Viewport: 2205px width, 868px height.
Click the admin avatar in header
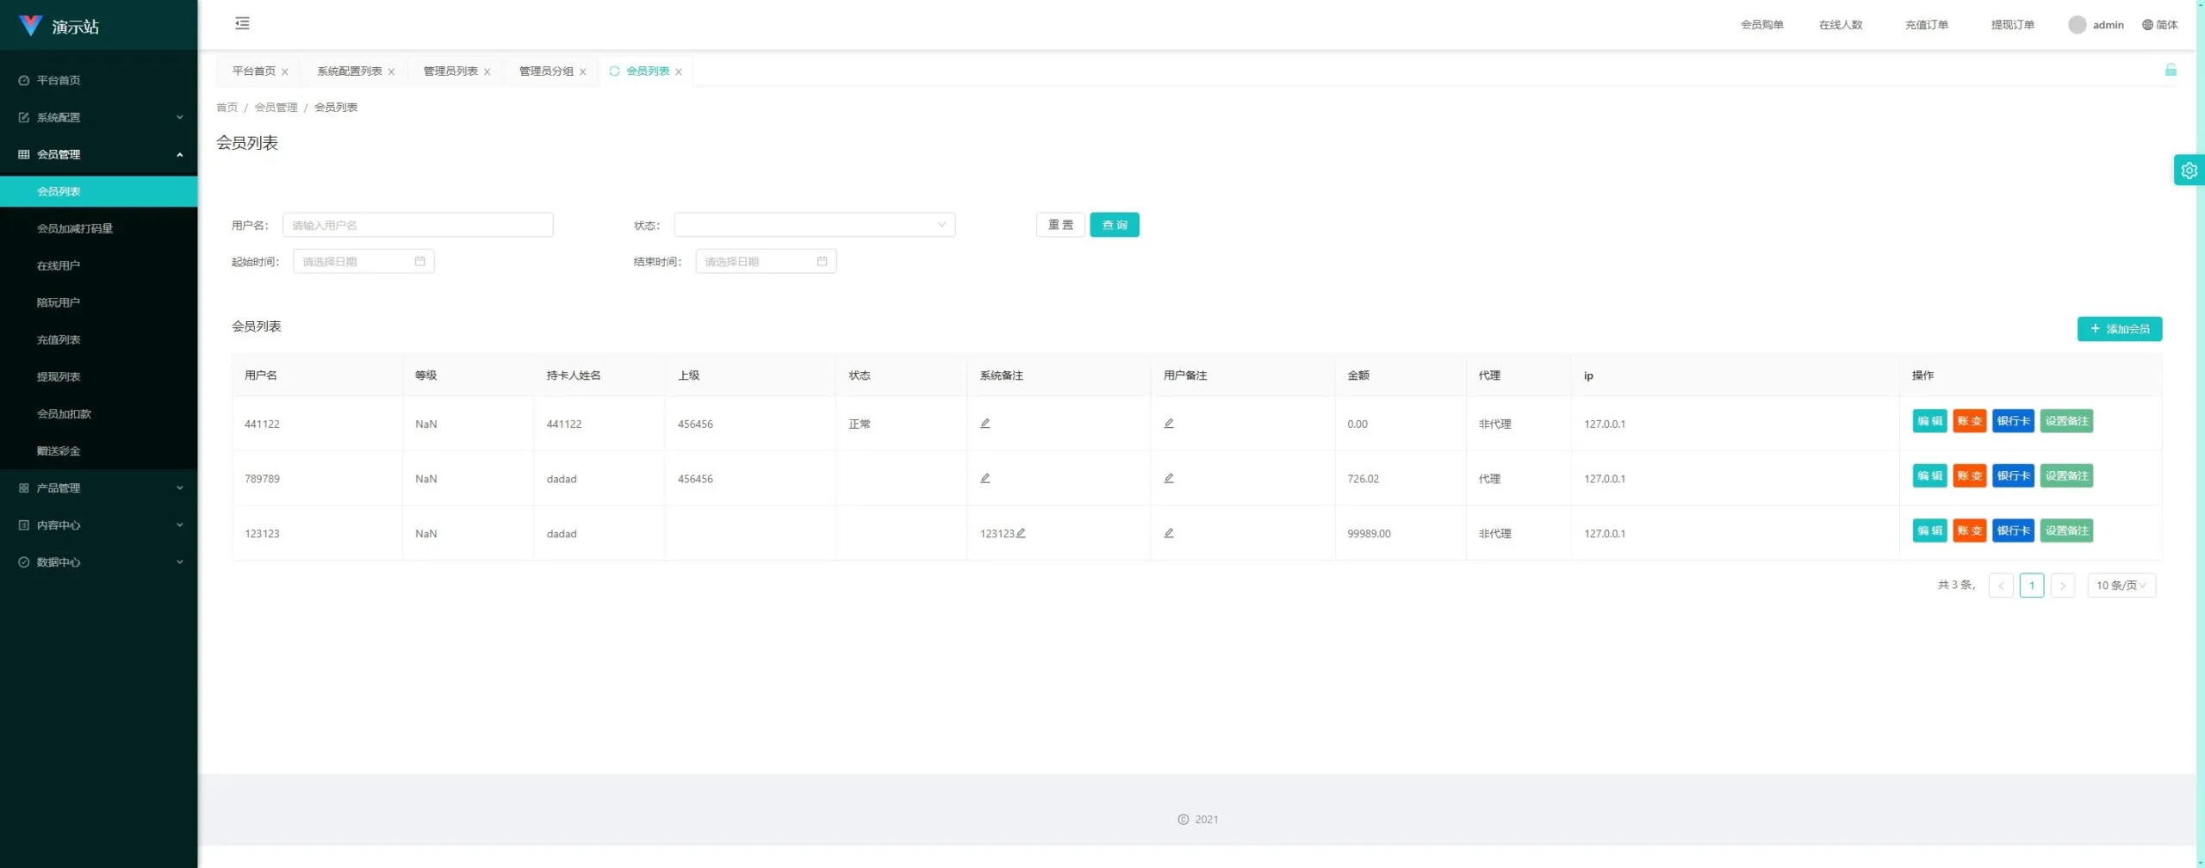point(2078,25)
